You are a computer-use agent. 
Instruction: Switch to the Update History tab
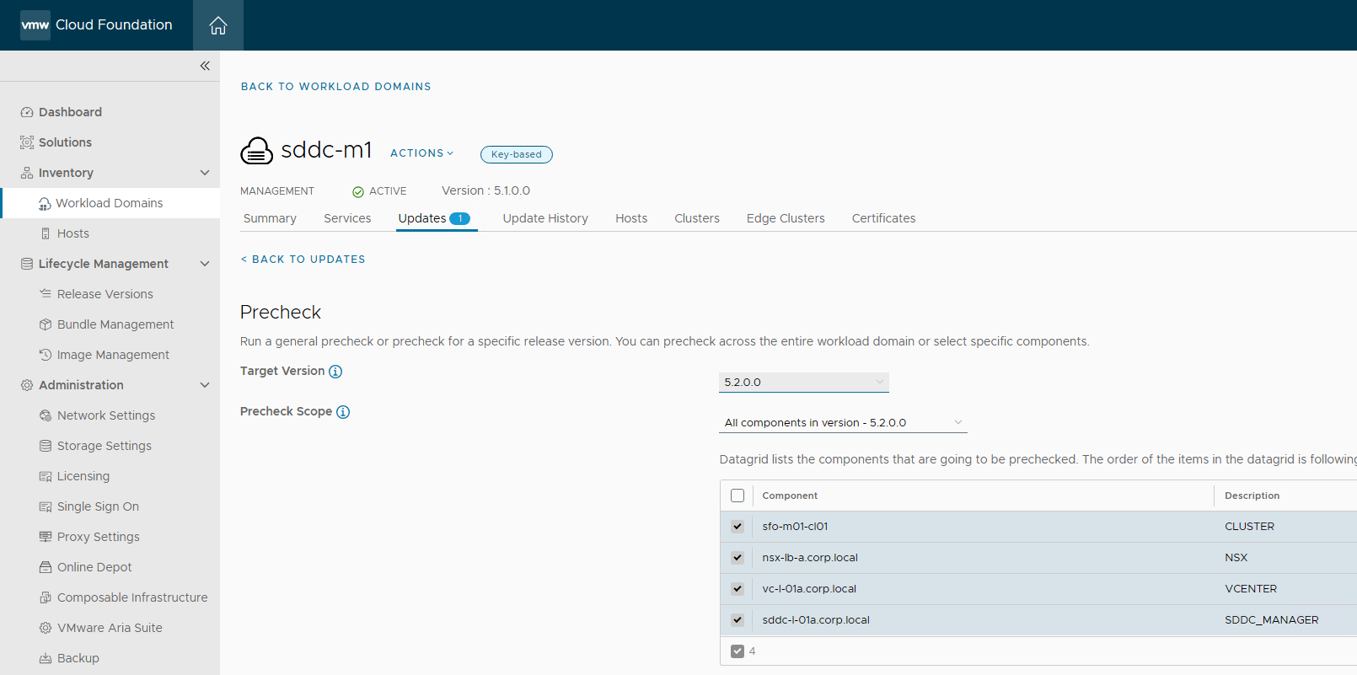pos(545,218)
